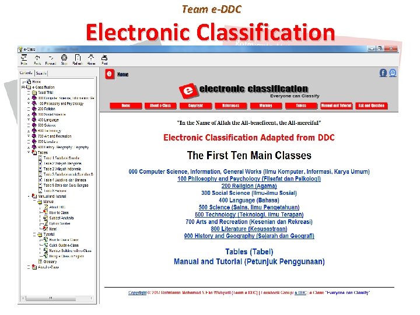
Task: Select Subject Analysis tree item
Action: click(61, 218)
